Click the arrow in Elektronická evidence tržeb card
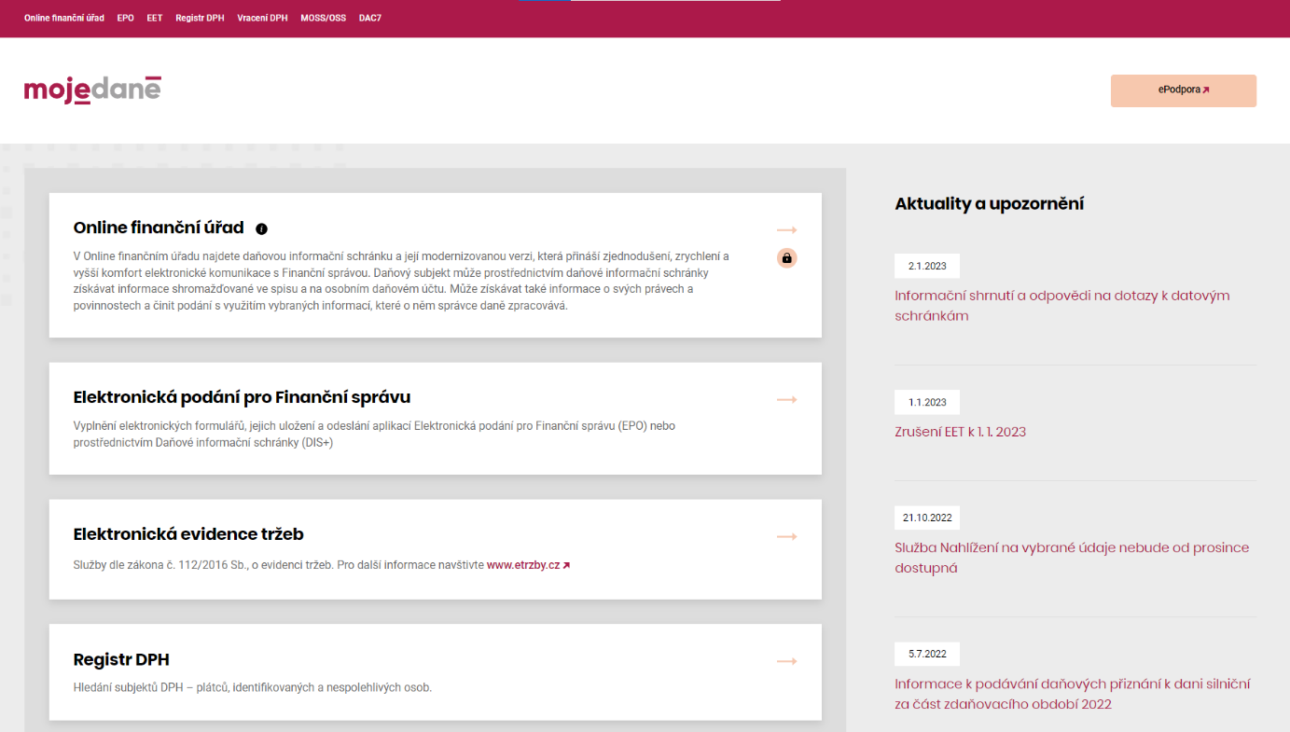The height and width of the screenshot is (732, 1290). click(786, 536)
